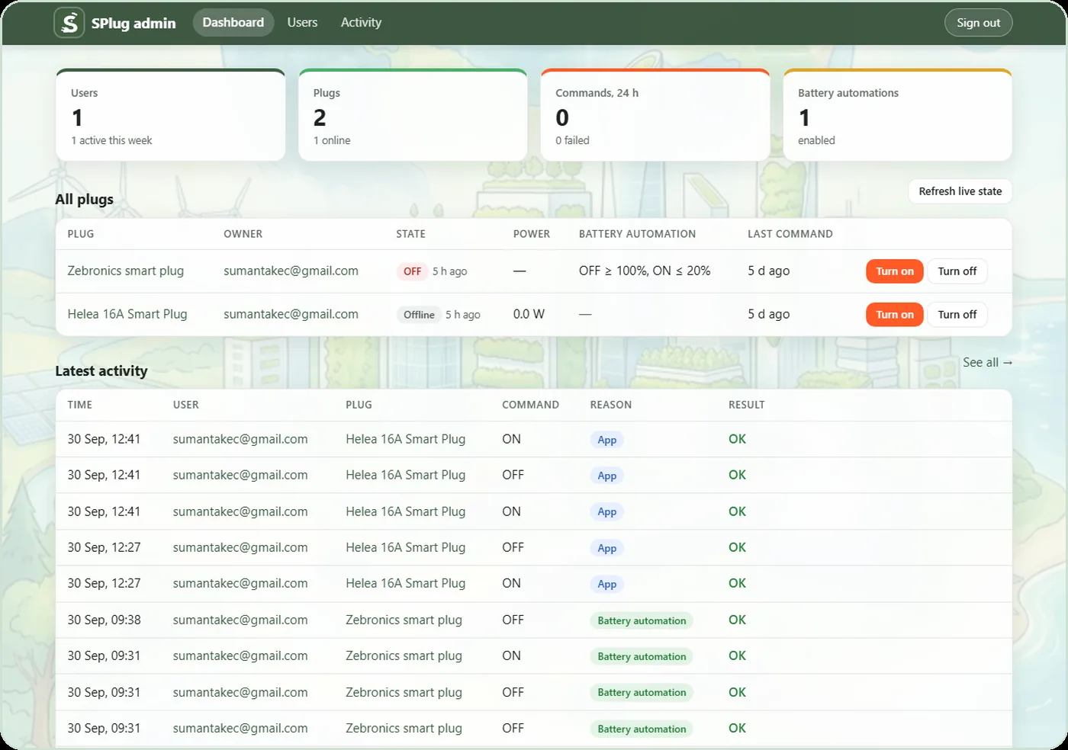Click the Offline state badge for Helea plug
The image size is (1068, 750).
419,315
